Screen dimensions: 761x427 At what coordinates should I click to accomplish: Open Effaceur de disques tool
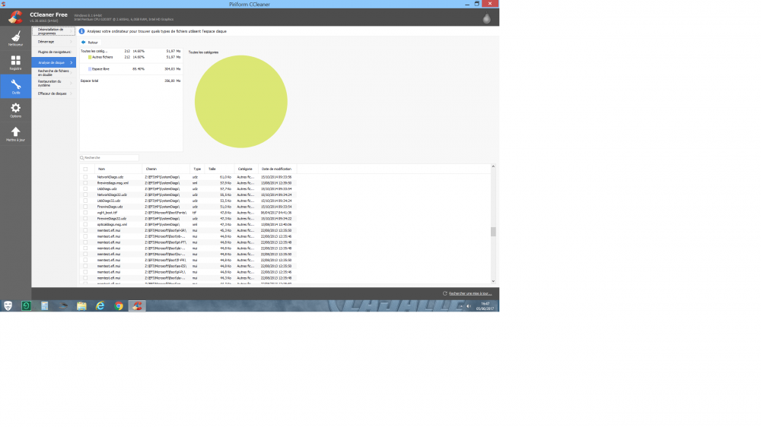(53, 93)
